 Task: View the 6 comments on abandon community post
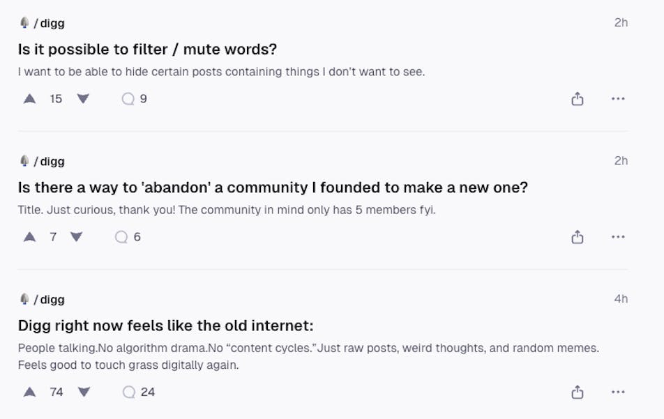click(128, 237)
